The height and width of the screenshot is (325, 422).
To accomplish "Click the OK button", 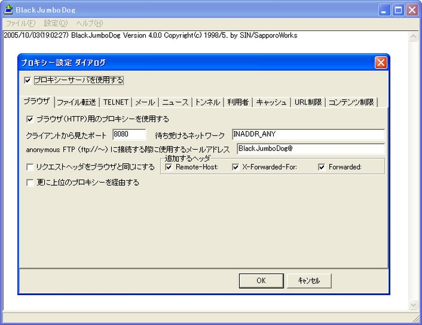I will click(261, 281).
